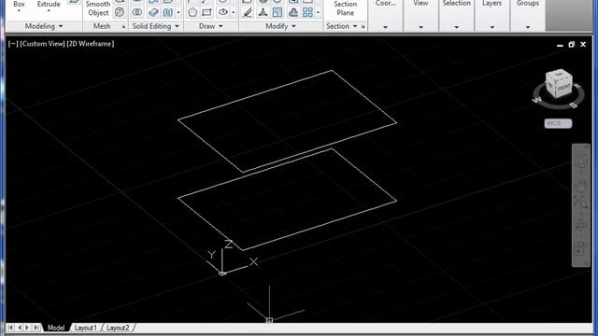Image resolution: width=598 pixels, height=336 pixels.
Task: Expand the Modeling panel dropdown
Action: (x=44, y=26)
